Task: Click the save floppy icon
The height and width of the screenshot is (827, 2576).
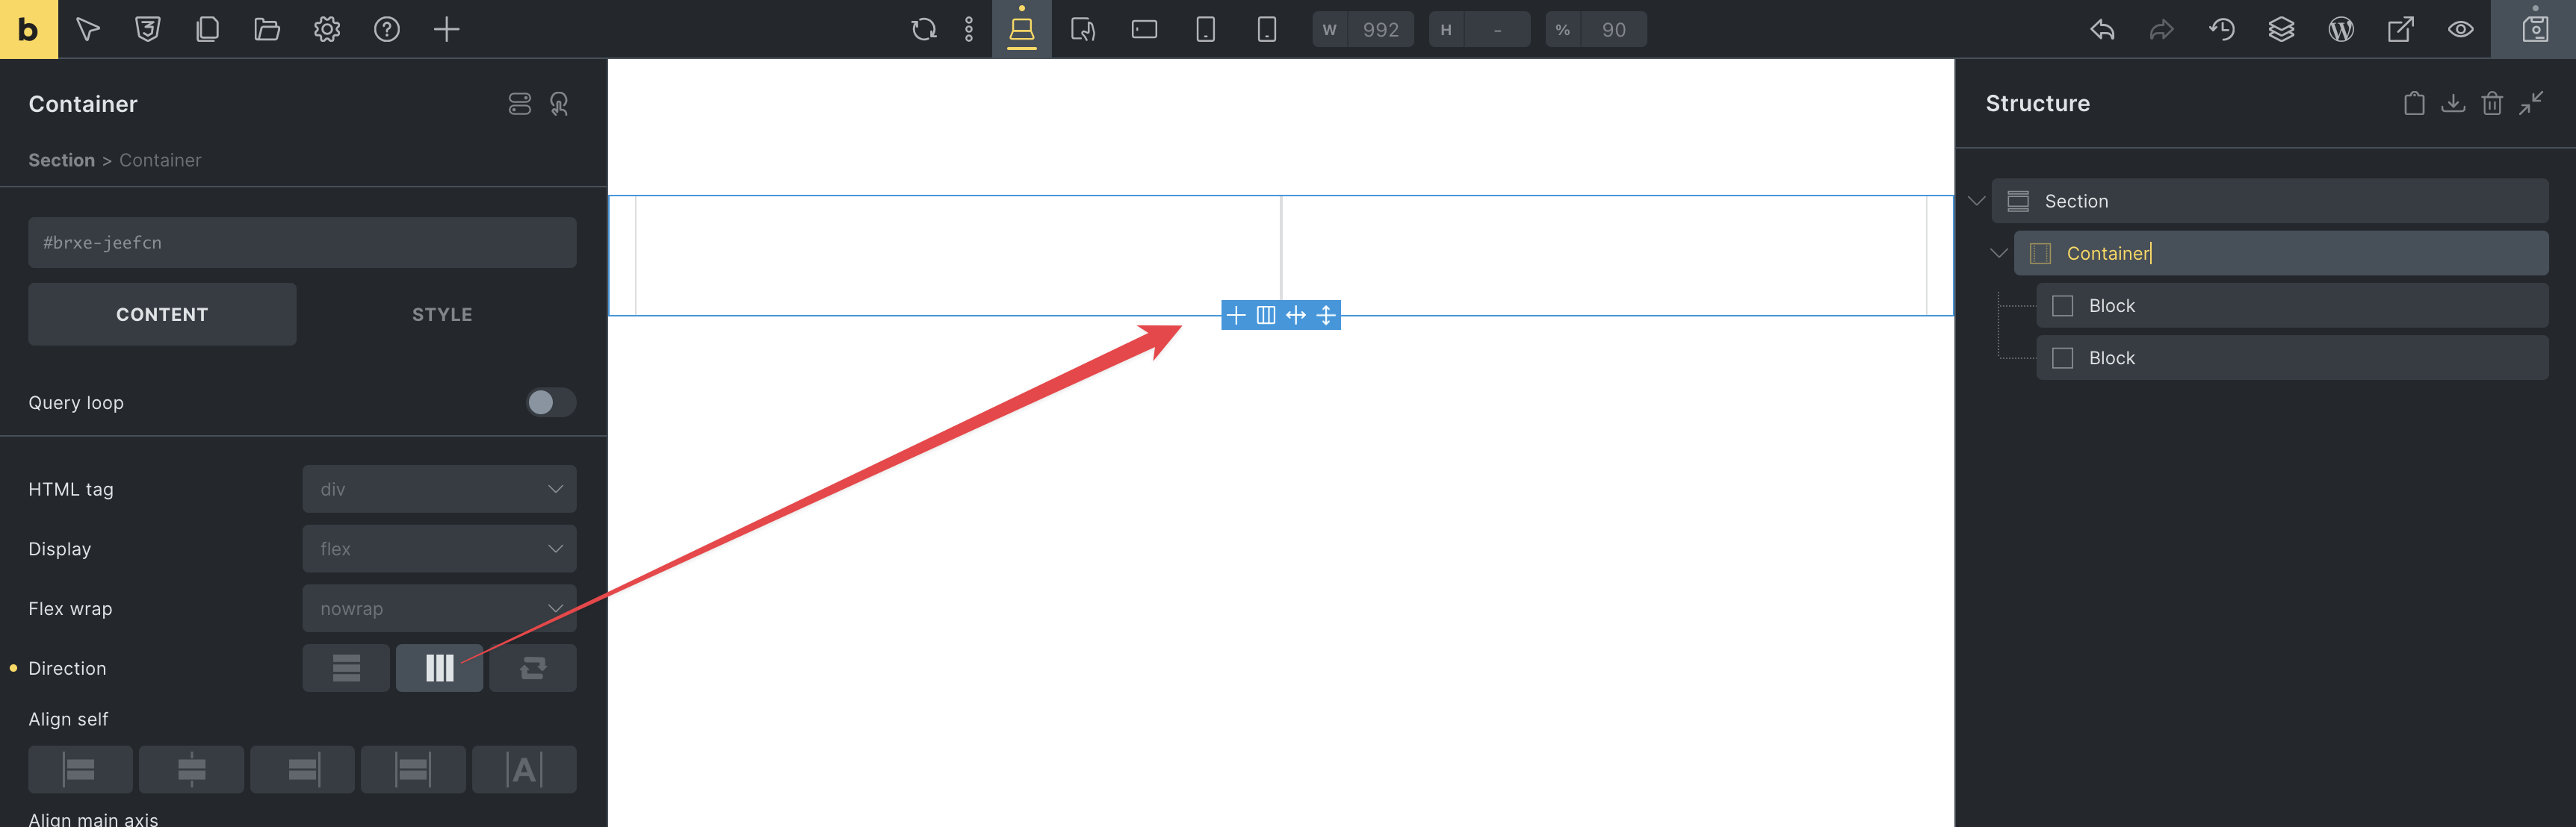Action: 2535,29
